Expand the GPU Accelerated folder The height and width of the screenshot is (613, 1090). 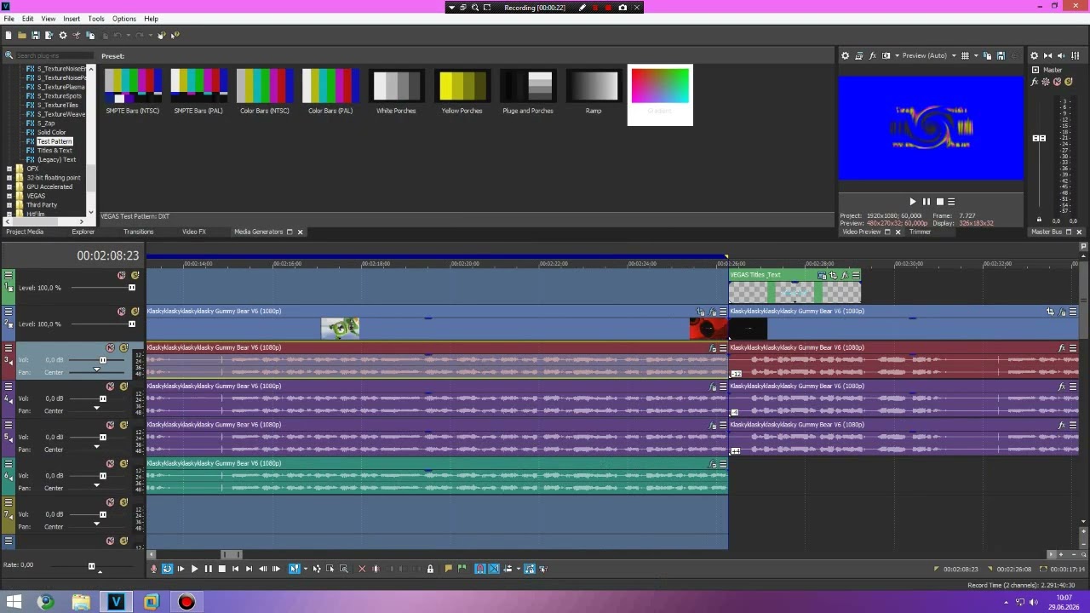click(9, 186)
